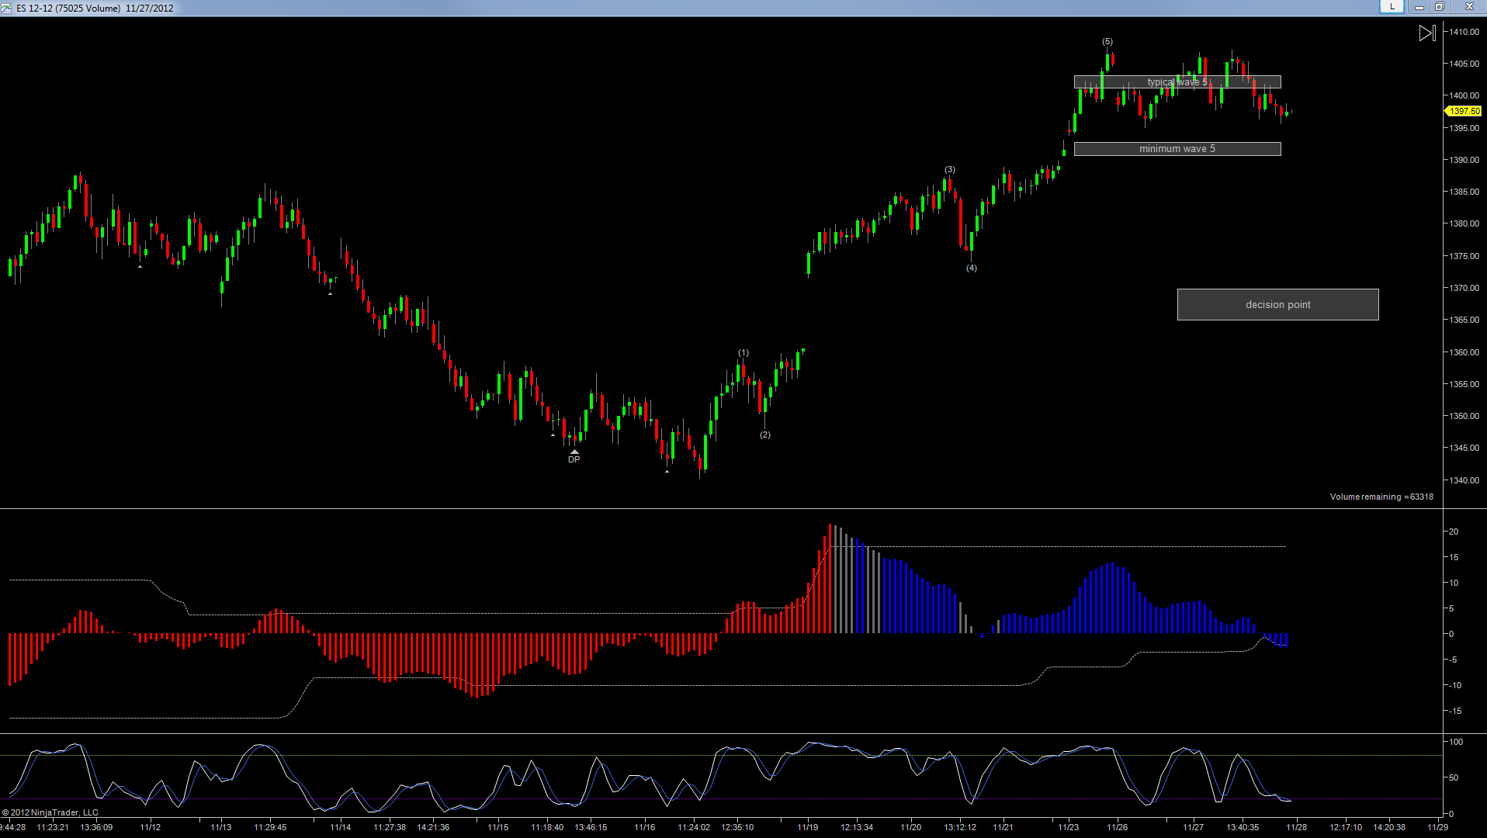The width and height of the screenshot is (1487, 838).
Task: Click the (1) wave label
Action: pos(743,353)
